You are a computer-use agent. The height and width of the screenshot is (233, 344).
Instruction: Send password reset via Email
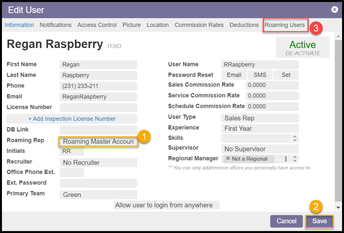234,75
